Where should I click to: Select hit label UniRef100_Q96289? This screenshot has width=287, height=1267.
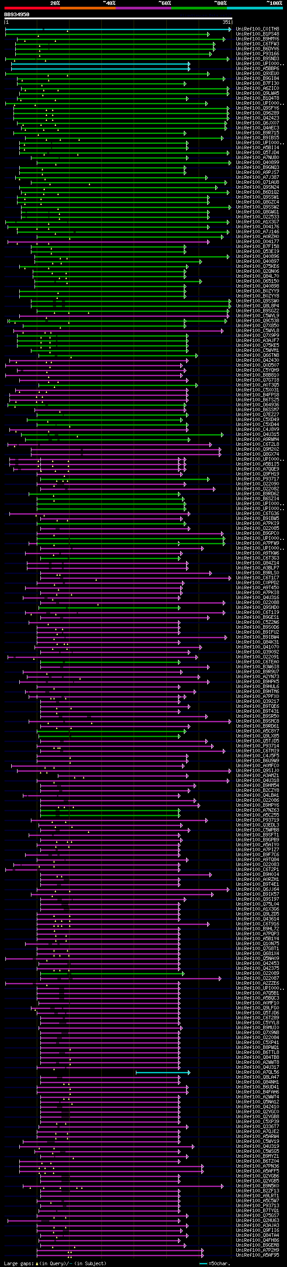(257, 113)
